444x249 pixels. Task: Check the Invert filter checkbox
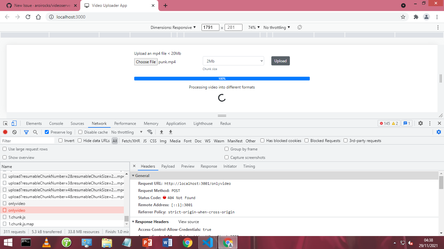(60, 141)
